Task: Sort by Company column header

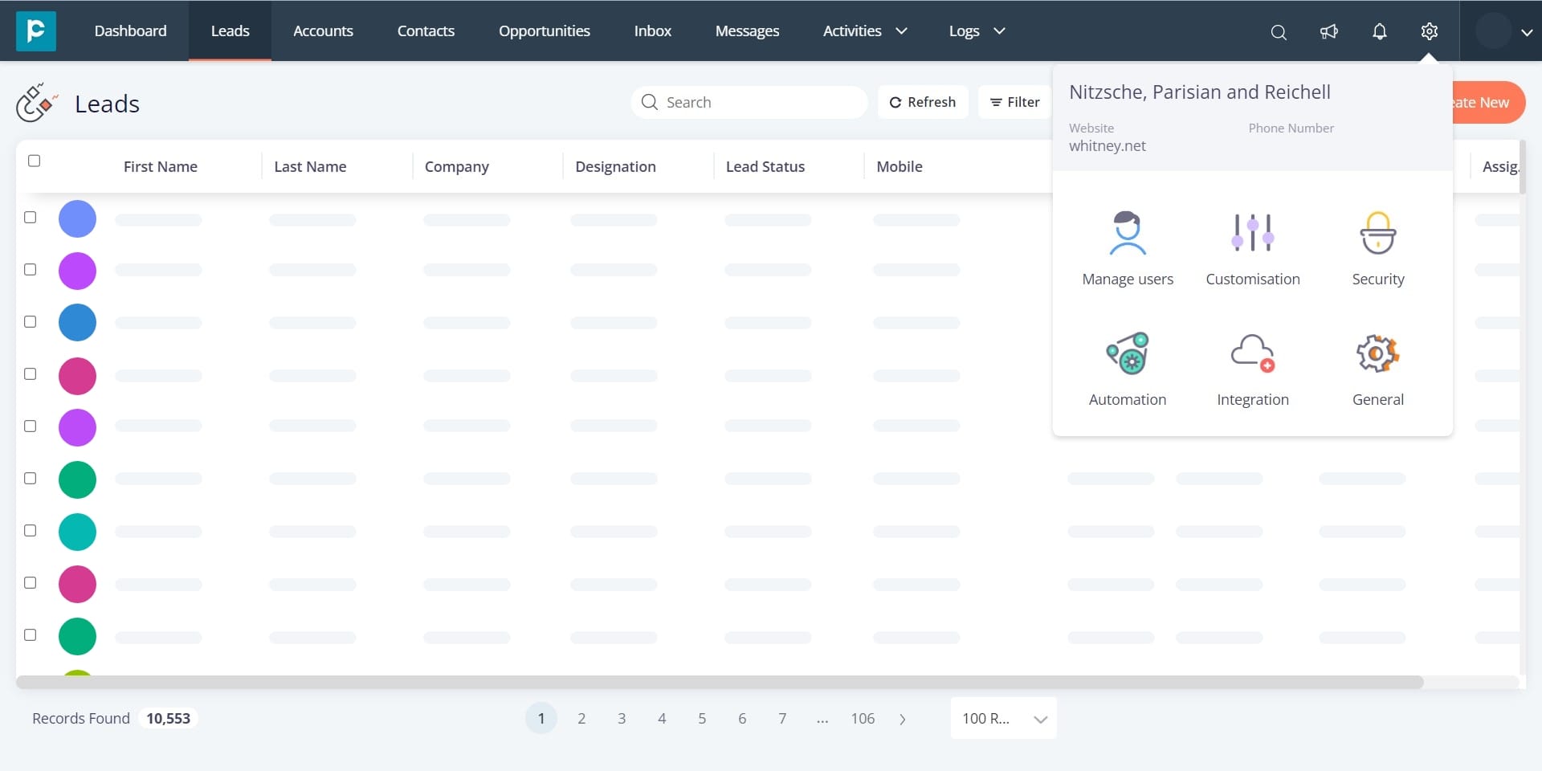Action: coord(456,166)
